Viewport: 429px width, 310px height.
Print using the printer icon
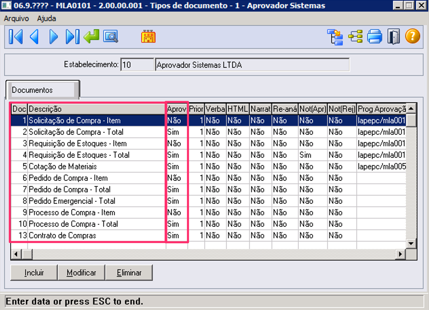[374, 37]
